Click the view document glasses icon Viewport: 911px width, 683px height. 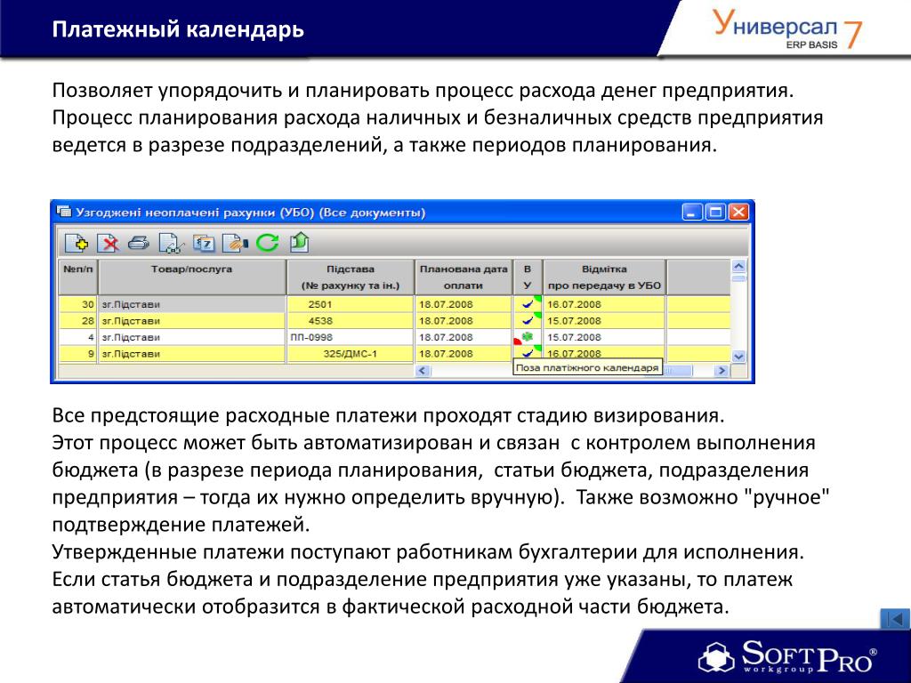[171, 244]
